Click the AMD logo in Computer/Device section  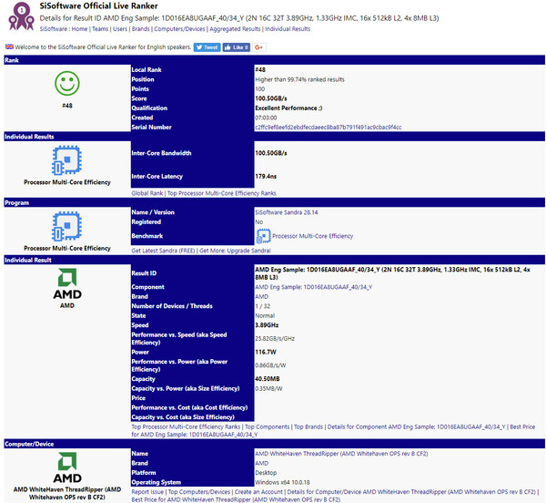[x=67, y=467]
